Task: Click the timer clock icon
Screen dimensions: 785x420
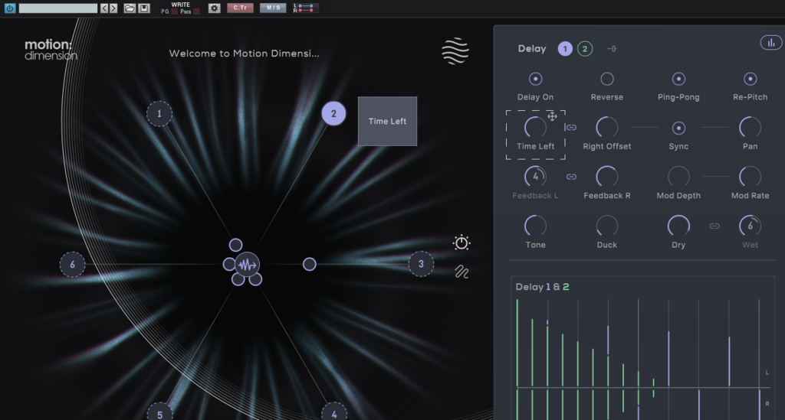Action: (461, 243)
